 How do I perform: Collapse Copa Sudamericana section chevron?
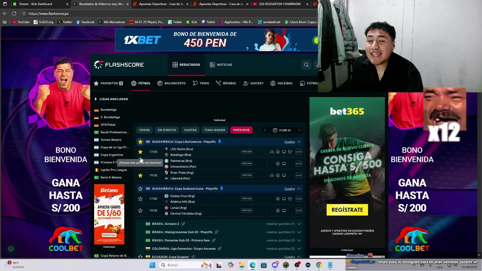[x=299, y=189]
